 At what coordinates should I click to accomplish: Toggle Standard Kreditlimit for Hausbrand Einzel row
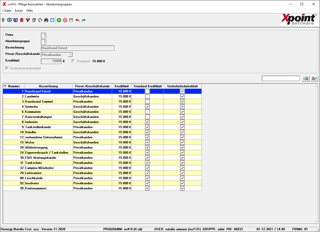coord(147,91)
